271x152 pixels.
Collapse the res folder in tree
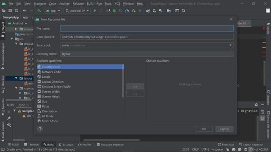click(x=12, y=39)
